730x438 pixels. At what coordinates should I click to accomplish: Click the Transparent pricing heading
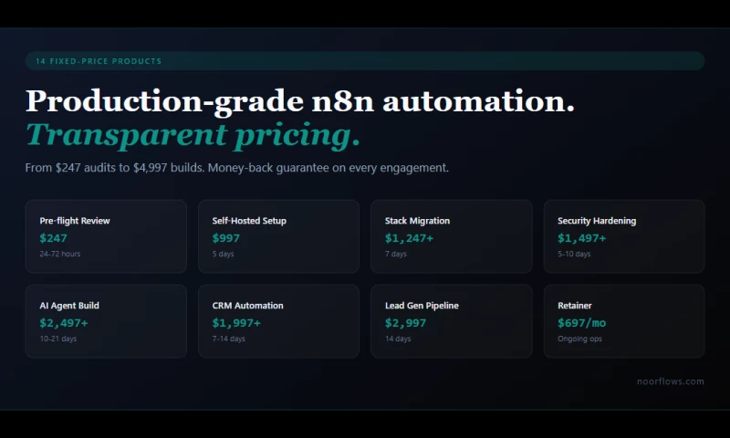coord(193,135)
